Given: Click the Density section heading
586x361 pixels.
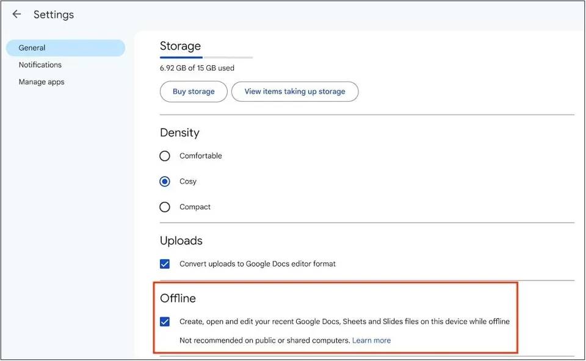Looking at the screenshot, I should coord(179,132).
